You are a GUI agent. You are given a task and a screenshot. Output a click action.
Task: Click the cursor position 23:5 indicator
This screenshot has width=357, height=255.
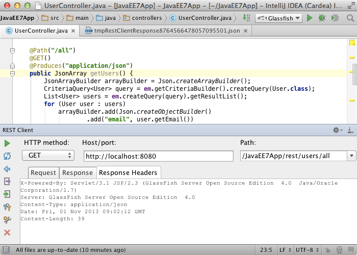266,250
